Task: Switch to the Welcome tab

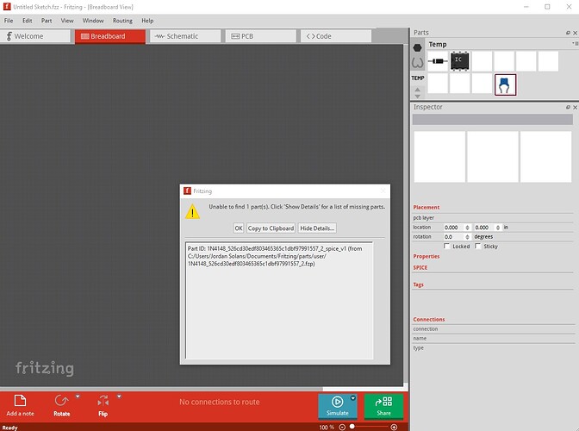Action: [35, 36]
